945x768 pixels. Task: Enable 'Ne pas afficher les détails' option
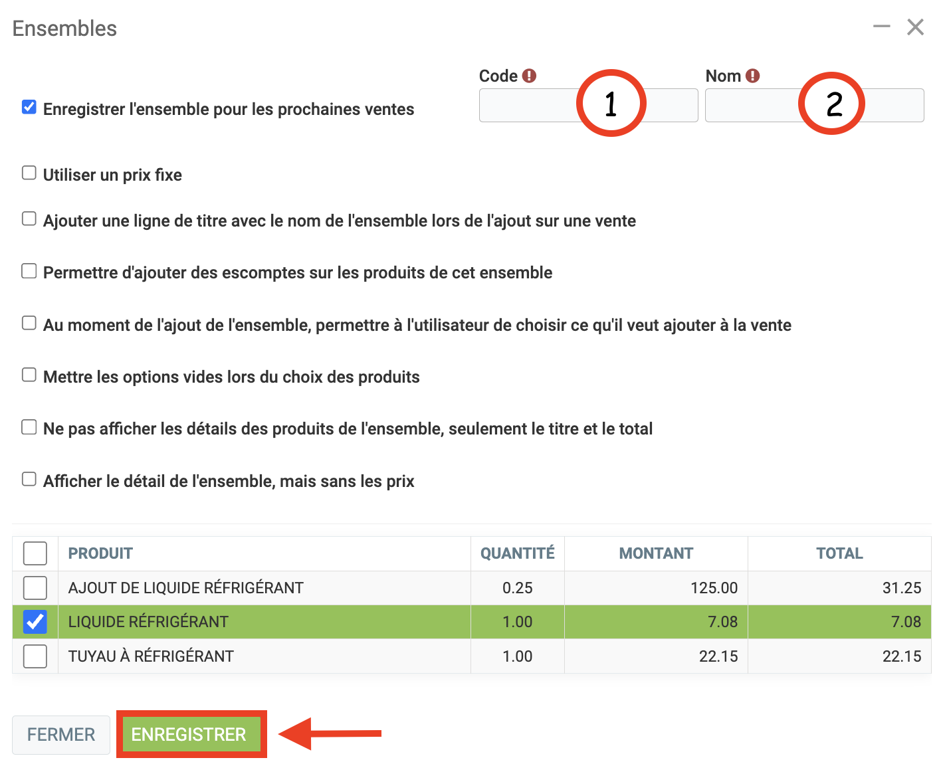pos(29,427)
